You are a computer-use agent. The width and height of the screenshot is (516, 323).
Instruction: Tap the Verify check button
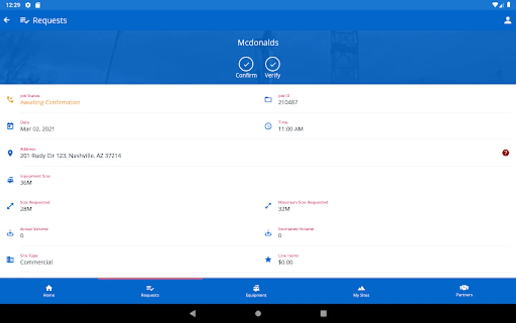click(273, 67)
